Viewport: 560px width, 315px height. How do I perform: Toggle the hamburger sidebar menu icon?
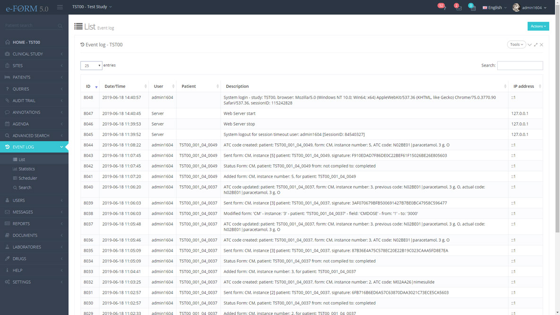pyautogui.click(x=60, y=7)
